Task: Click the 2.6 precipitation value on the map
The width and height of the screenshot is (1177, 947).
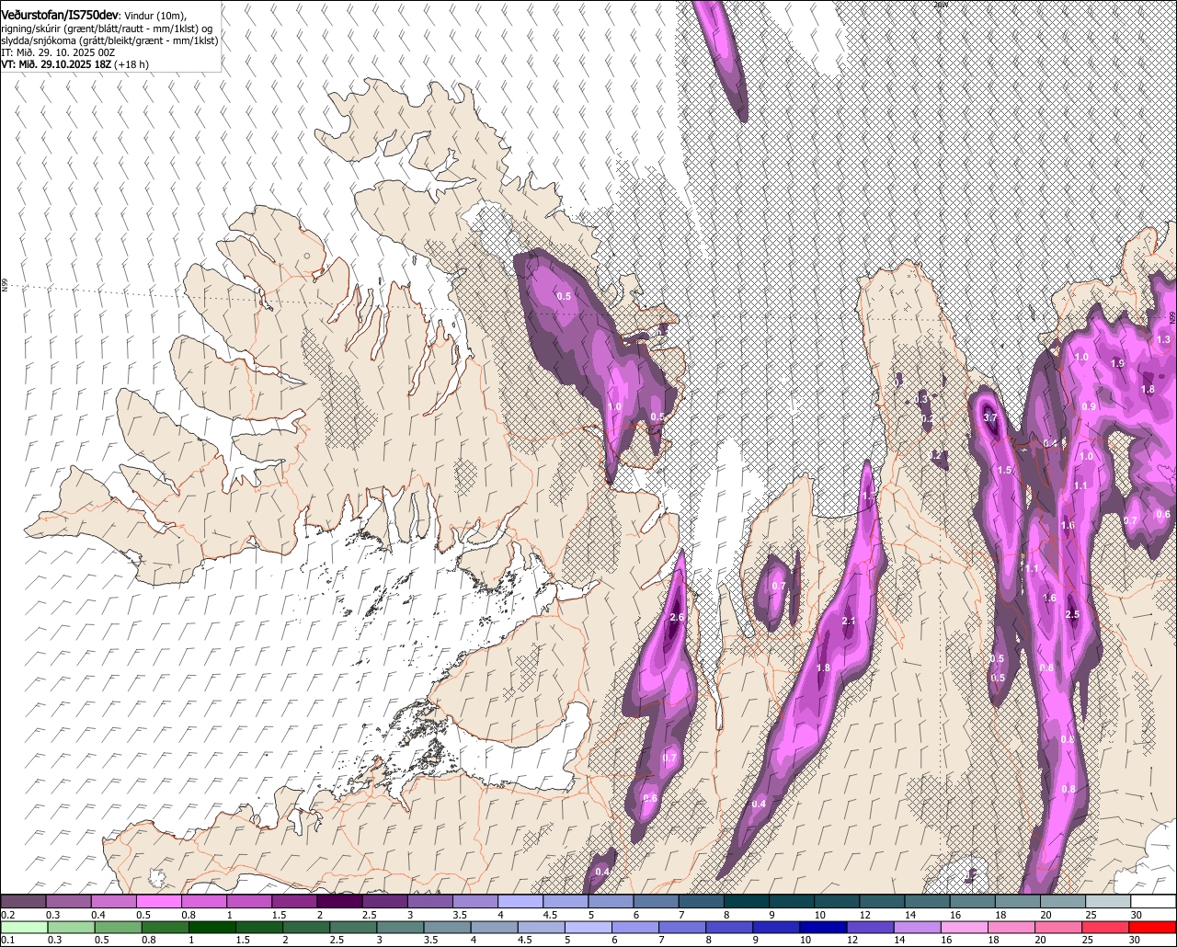Action: point(678,616)
